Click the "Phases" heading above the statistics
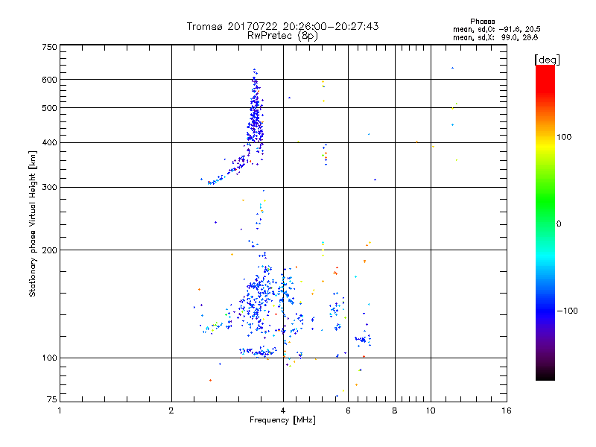Viewport: 596px width, 447px height. click(482, 22)
